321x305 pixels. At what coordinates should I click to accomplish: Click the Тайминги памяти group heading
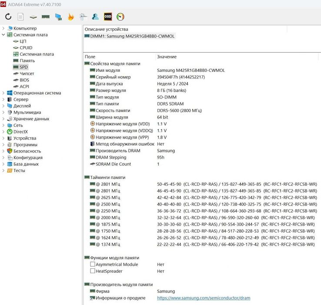(108, 177)
